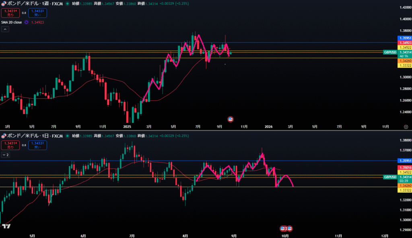Select the SMA 20 close indicator label
The width and height of the screenshot is (412, 238).
click(x=11, y=22)
